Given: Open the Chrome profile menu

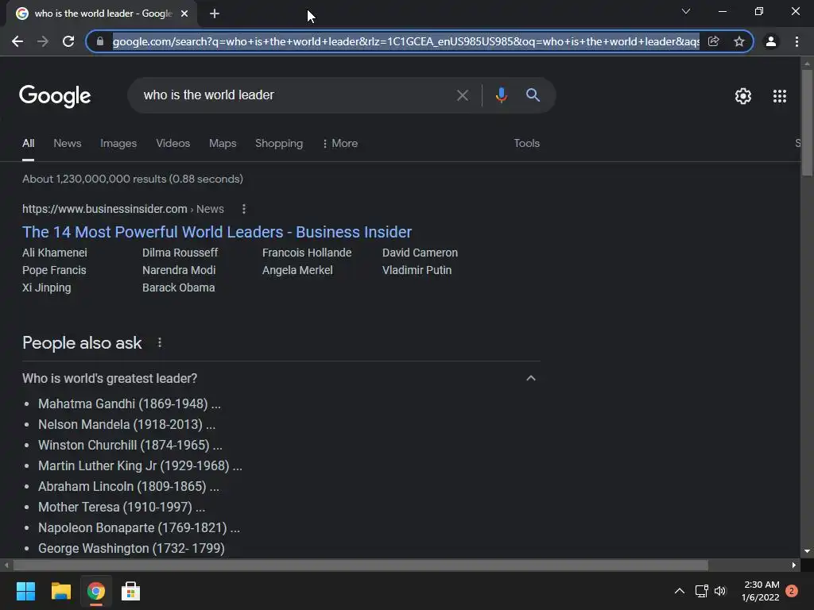Looking at the screenshot, I should point(771,41).
